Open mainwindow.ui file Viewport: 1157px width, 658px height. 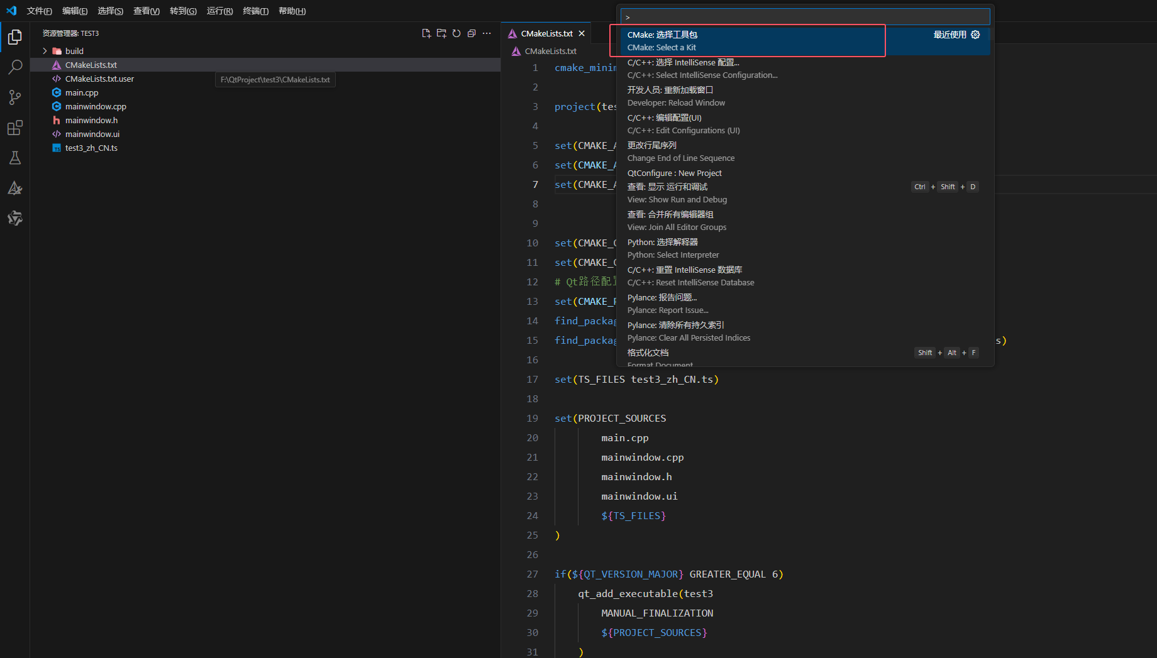tap(265, 134)
